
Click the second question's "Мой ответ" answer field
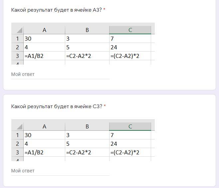tap(60, 171)
